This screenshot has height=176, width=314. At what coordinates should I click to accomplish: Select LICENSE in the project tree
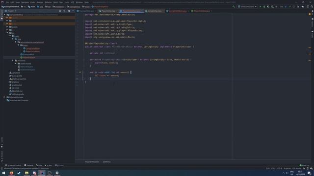pos(15,88)
